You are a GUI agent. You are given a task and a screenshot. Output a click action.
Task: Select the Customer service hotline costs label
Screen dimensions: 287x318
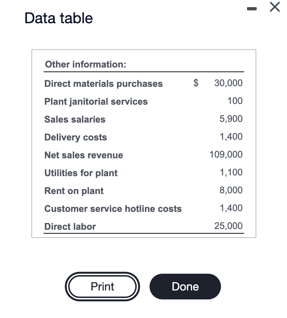(113, 209)
